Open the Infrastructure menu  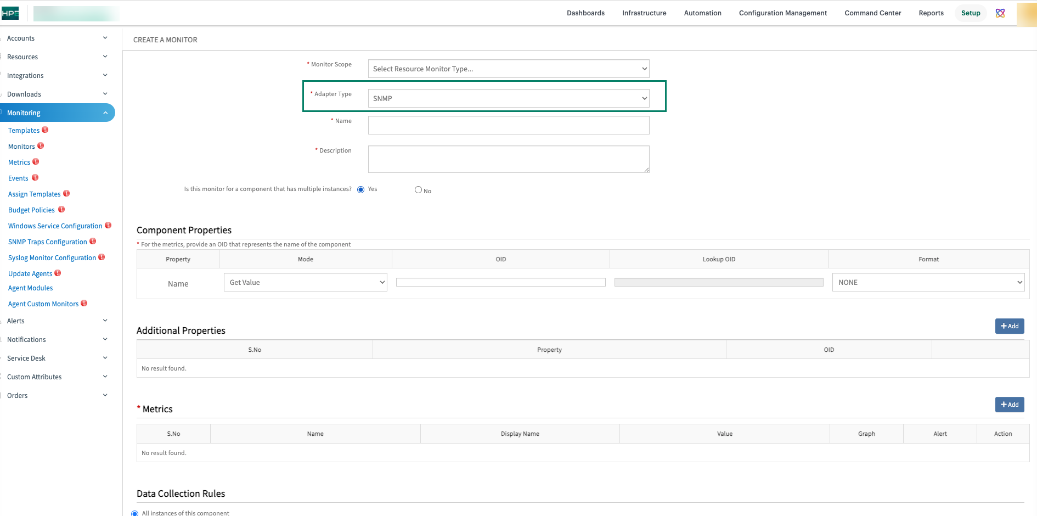point(644,13)
